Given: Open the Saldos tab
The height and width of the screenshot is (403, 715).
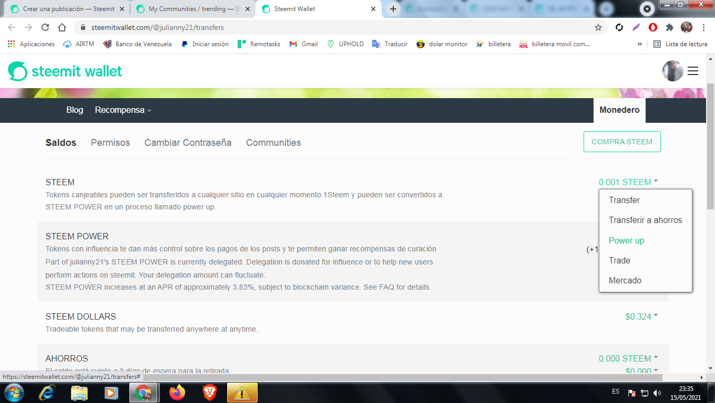Looking at the screenshot, I should coord(61,143).
